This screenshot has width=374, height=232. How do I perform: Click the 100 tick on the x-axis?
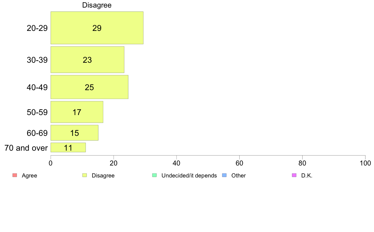click(x=365, y=163)
